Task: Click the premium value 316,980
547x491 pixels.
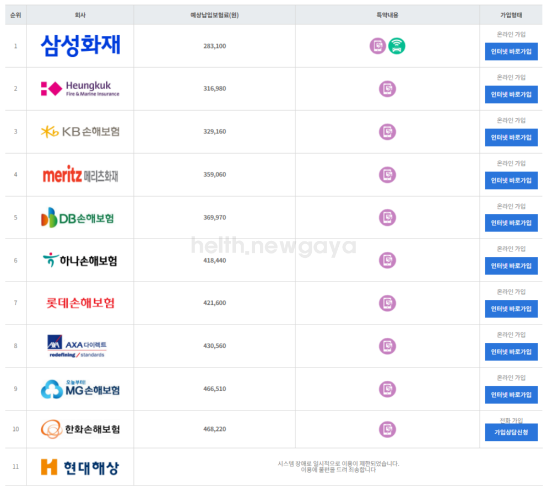Action: pyautogui.click(x=214, y=89)
